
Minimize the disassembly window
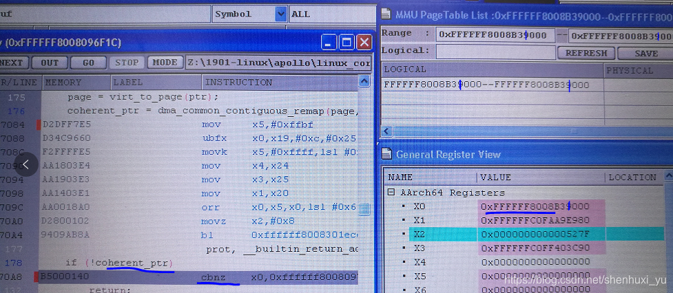(329, 43)
